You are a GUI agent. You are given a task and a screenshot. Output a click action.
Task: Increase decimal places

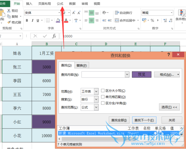tap(165, 20)
